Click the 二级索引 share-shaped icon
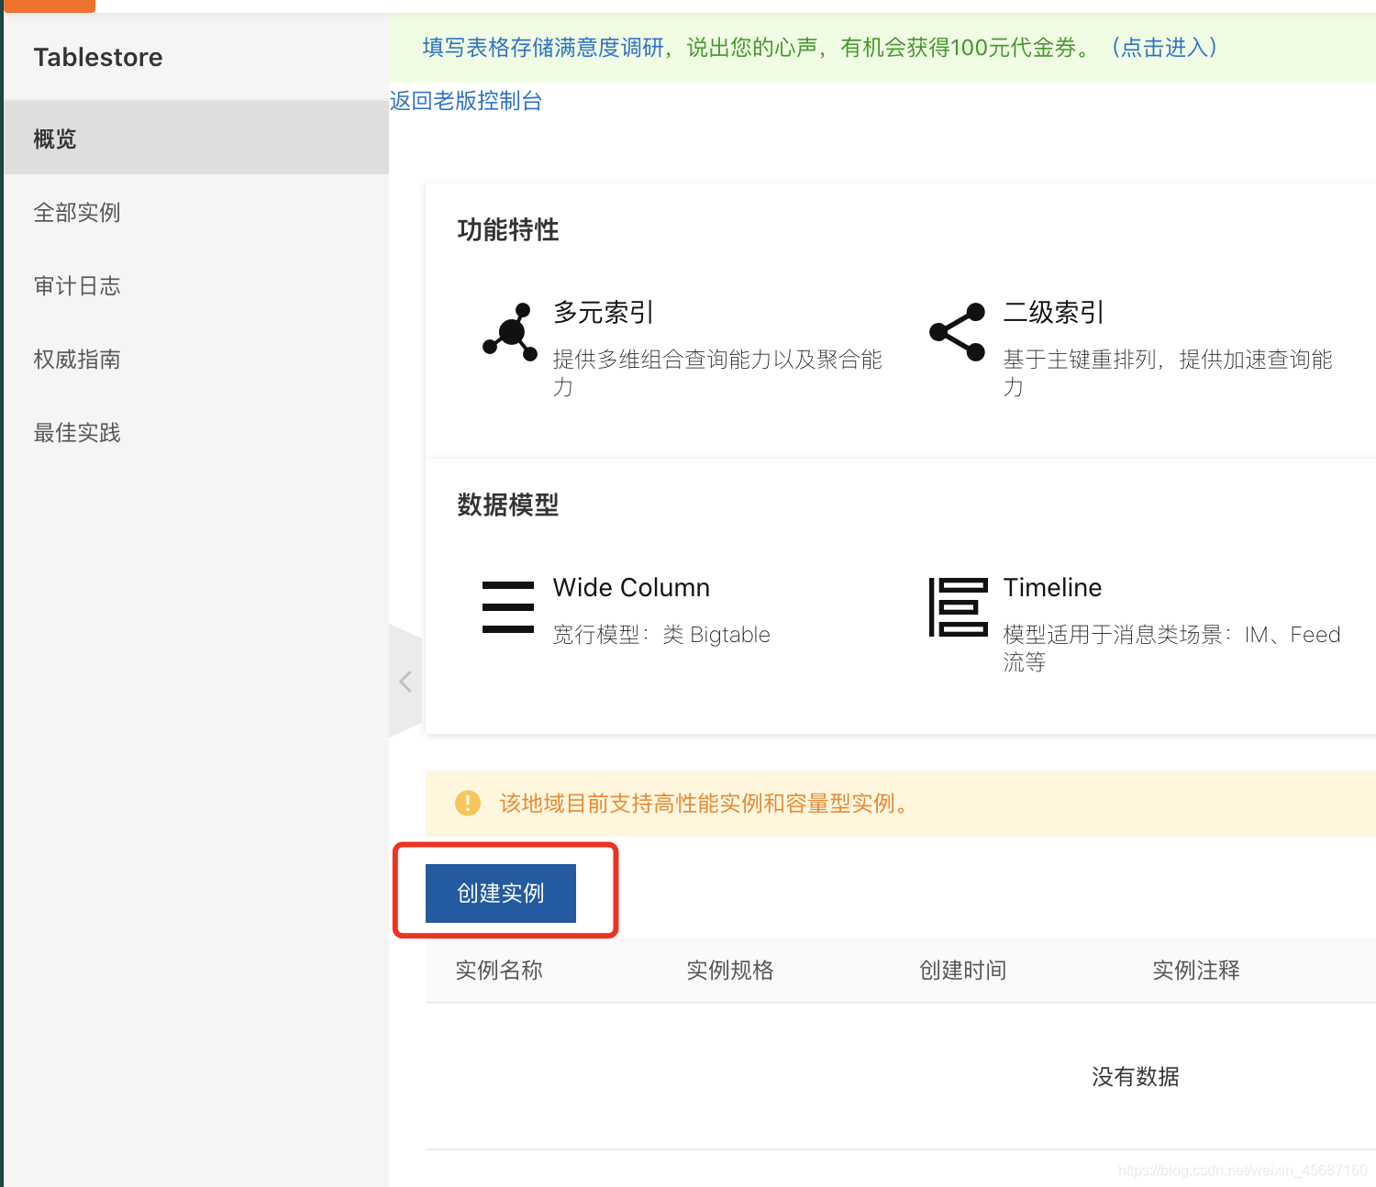1376x1187 pixels. (x=957, y=332)
